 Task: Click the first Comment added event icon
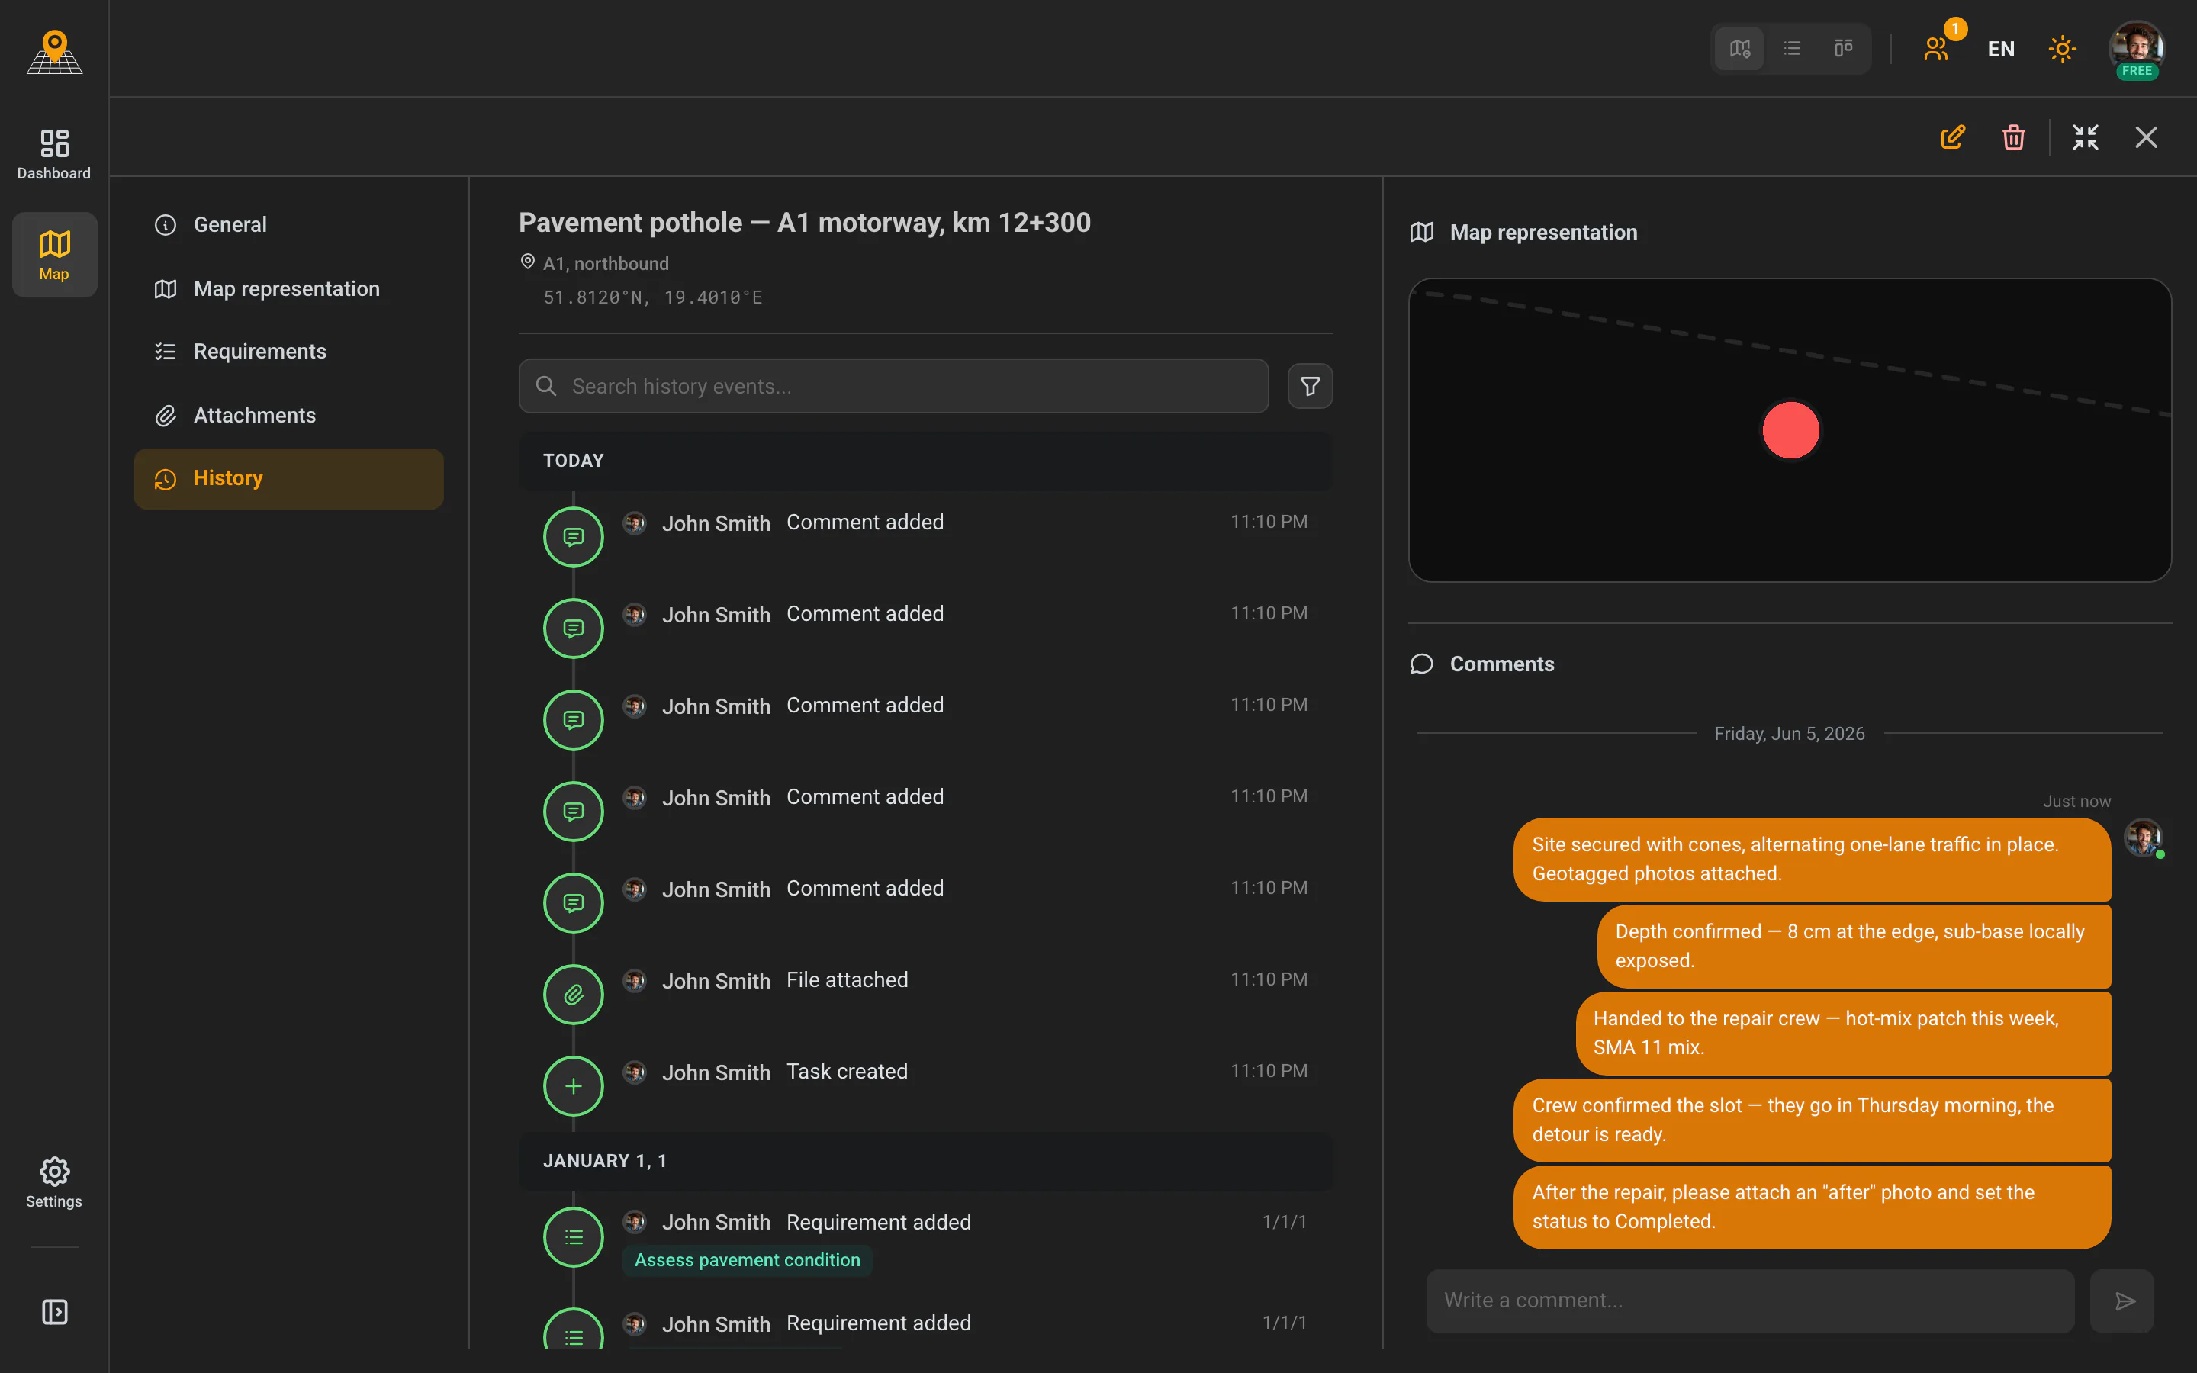[574, 537]
